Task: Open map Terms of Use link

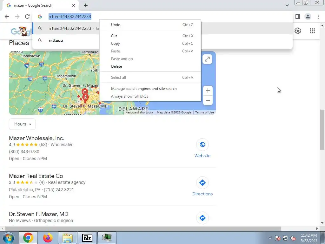Action: coord(204,112)
